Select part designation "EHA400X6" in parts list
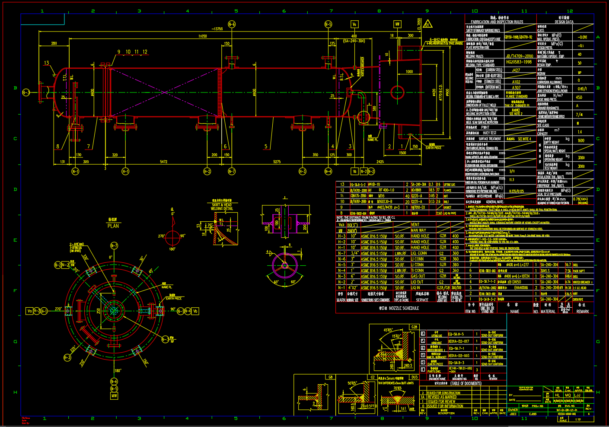The image size is (609, 427). pos(521,288)
